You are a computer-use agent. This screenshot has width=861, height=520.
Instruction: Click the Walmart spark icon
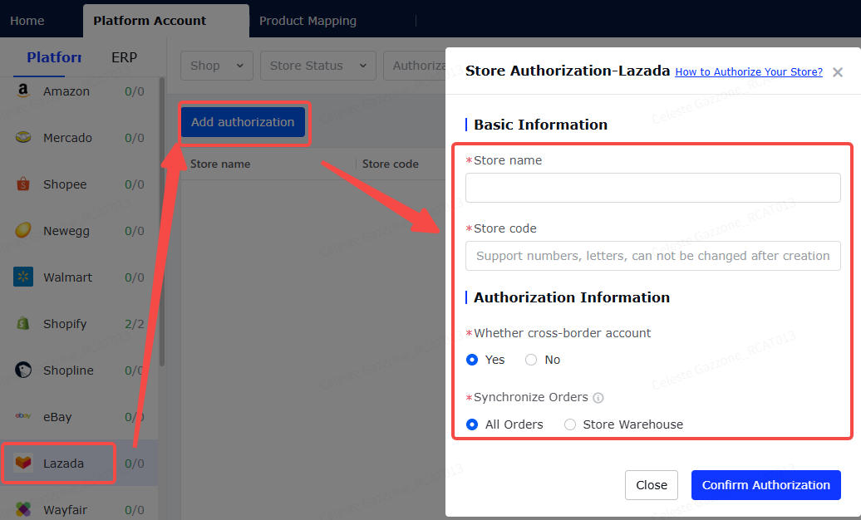[23, 277]
